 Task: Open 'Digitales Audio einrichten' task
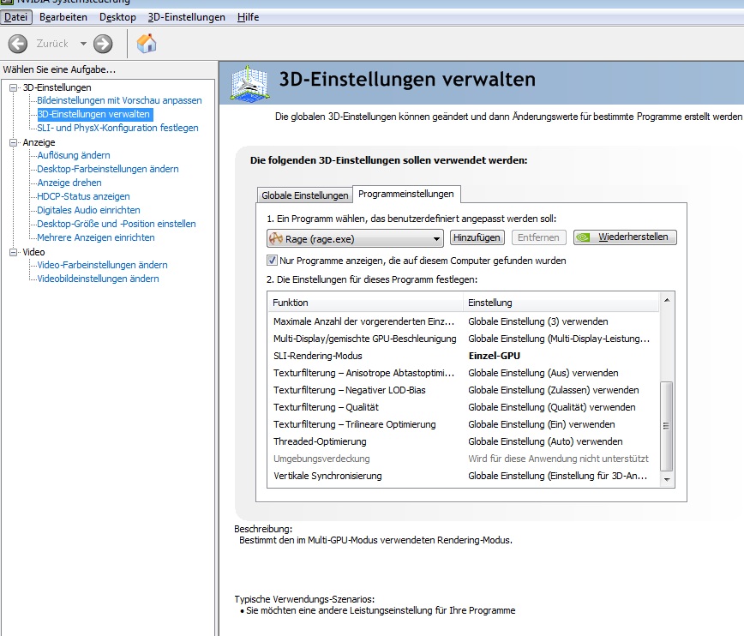tap(89, 210)
